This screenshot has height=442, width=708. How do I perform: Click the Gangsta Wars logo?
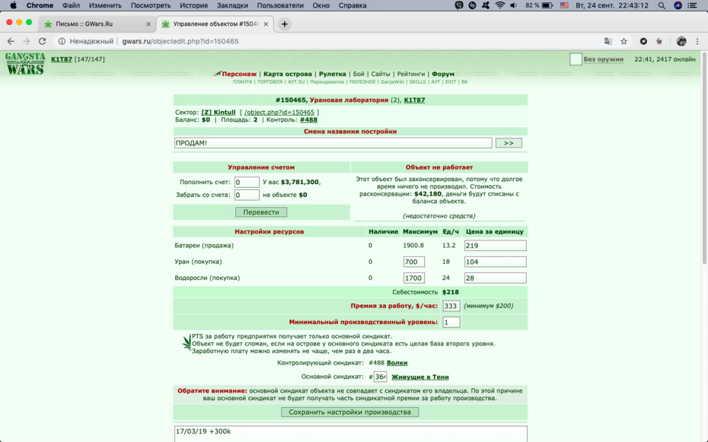(x=25, y=64)
